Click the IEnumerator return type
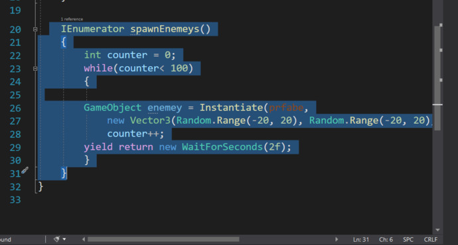Viewport: 458px width, 245px height. pos(92,29)
